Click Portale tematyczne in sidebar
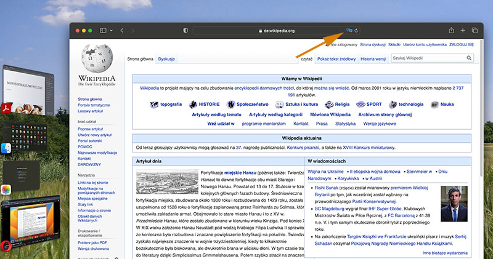This screenshot has width=493, height=259. click(94, 105)
